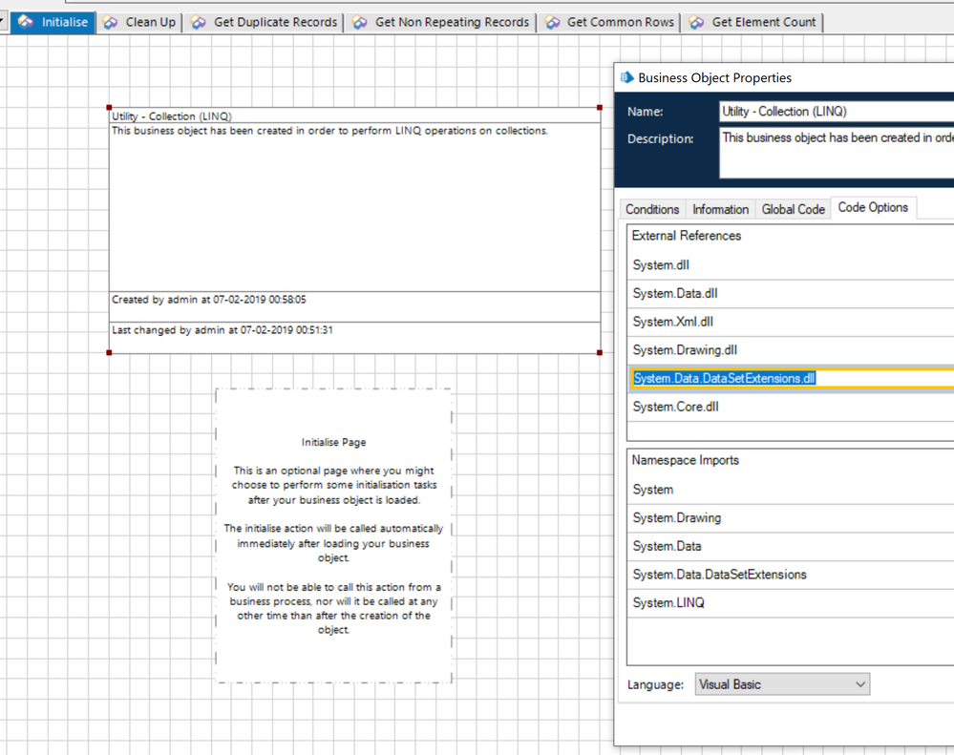This screenshot has height=755, width=954.
Task: Click the Get Element Count tab icon
Action: click(x=697, y=22)
